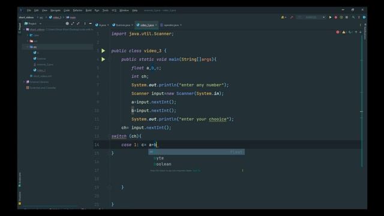Viewport: 384px width, 216px height.
Task: Hide the Project tool window with minus icon
Action: coord(90,23)
